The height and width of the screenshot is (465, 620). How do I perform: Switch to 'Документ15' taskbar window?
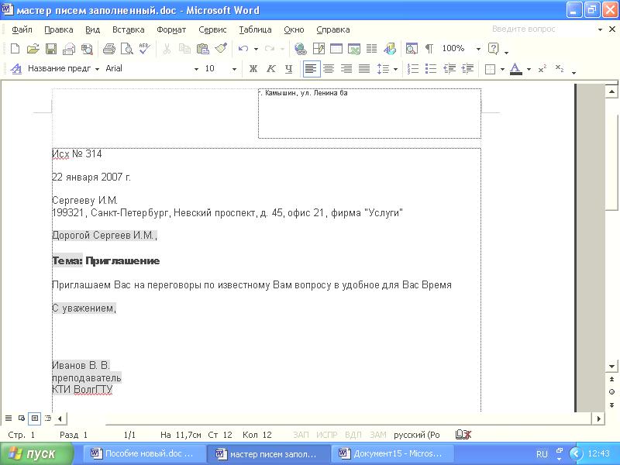pos(392,453)
